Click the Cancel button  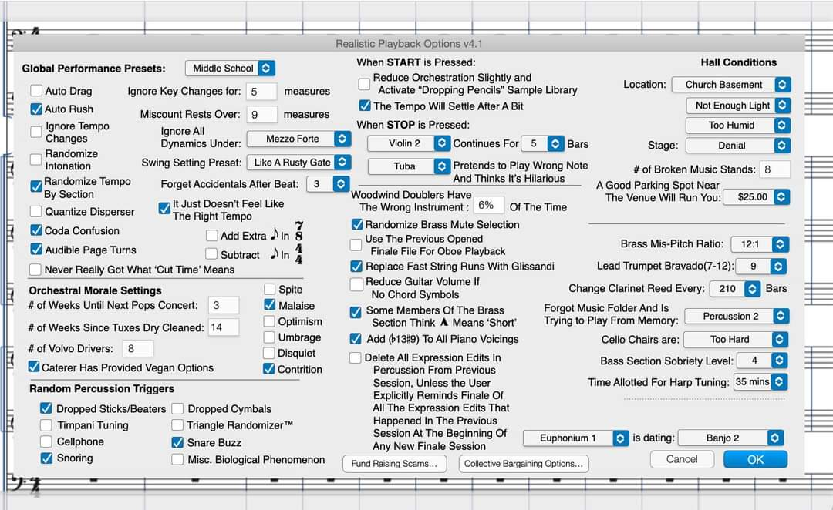(x=681, y=459)
